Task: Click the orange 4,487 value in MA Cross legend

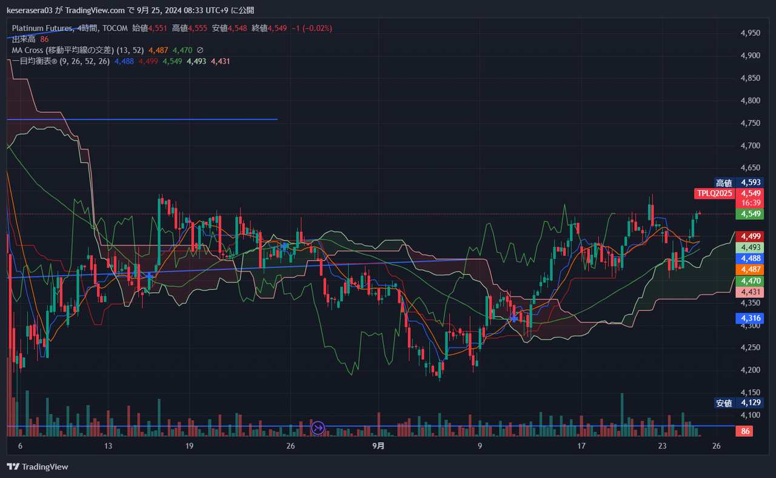Action: click(x=158, y=50)
